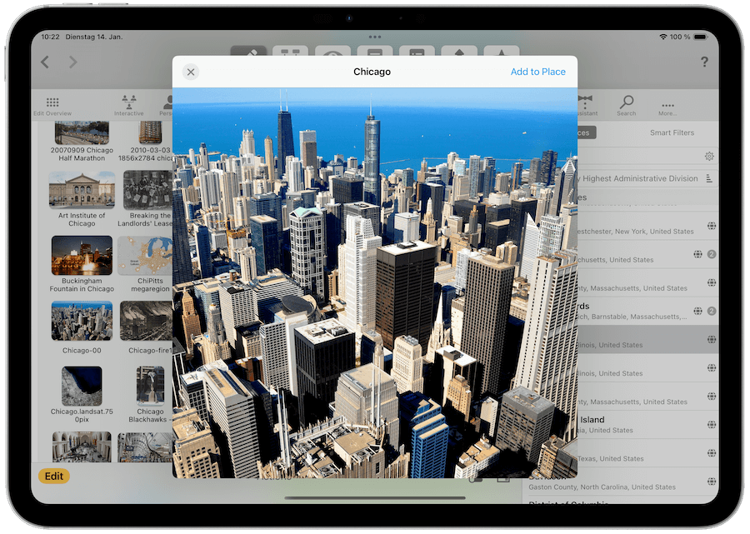
Task: Select the Texas, United States place row
Action: coord(647,453)
